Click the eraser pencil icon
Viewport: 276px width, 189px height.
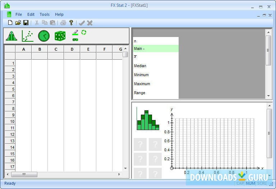pyautogui.click(x=75, y=33)
